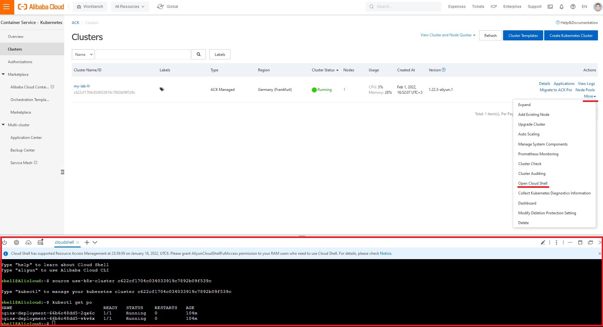Open the user avatar account menu
603x327 pixels.
[x=598, y=7]
